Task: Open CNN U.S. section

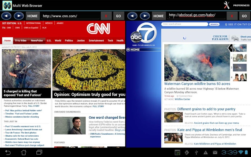Action: click(49, 41)
